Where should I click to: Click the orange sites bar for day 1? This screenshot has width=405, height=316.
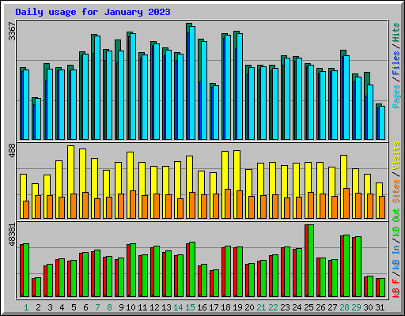(26, 209)
